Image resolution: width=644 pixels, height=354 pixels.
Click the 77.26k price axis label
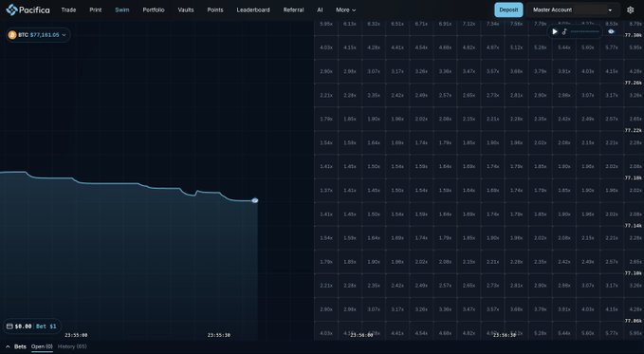point(633,83)
